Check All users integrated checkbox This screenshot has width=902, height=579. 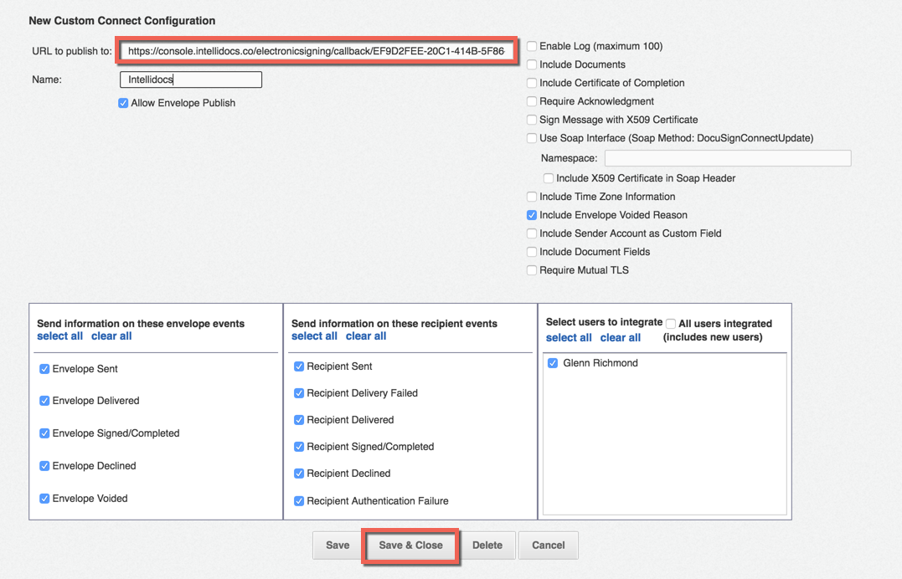671,324
